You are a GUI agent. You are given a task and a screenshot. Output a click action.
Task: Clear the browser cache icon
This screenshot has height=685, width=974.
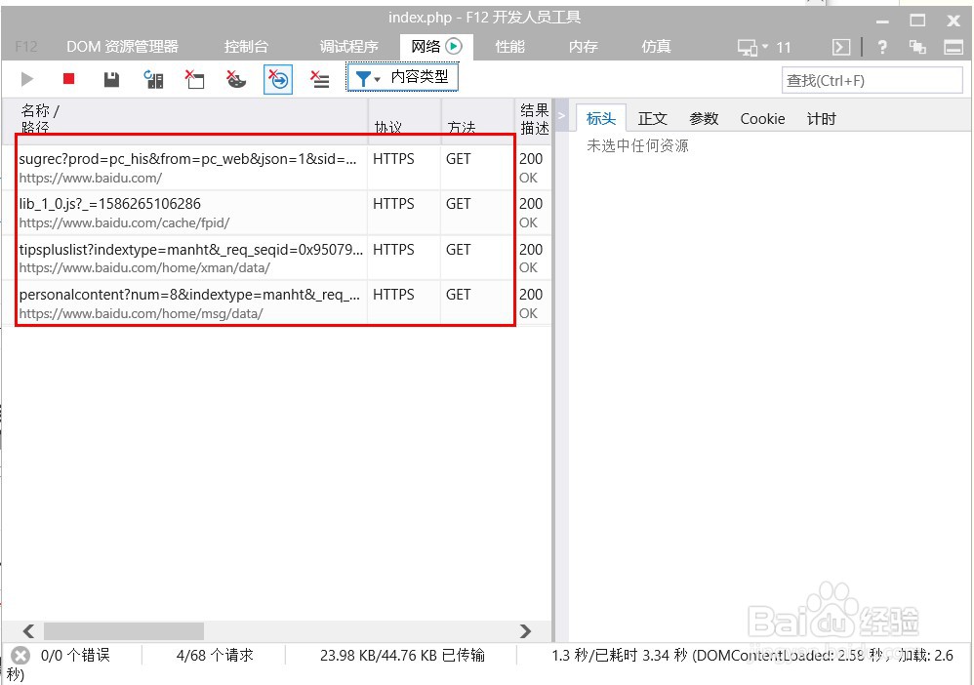(x=194, y=79)
